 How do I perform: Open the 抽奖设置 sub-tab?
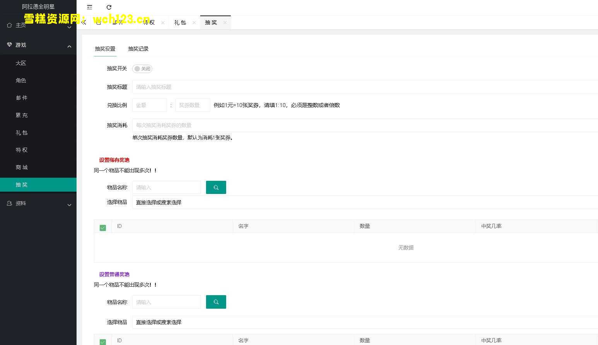[x=105, y=49]
